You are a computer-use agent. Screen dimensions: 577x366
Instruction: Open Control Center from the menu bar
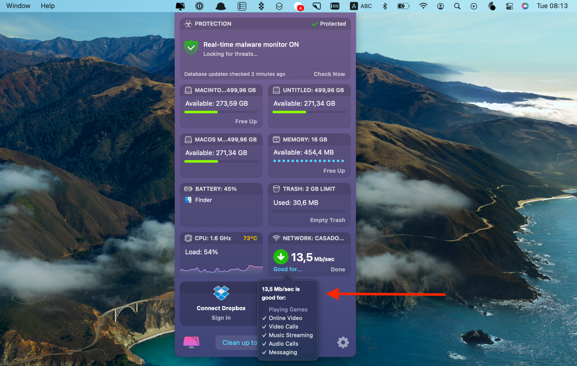(509, 6)
